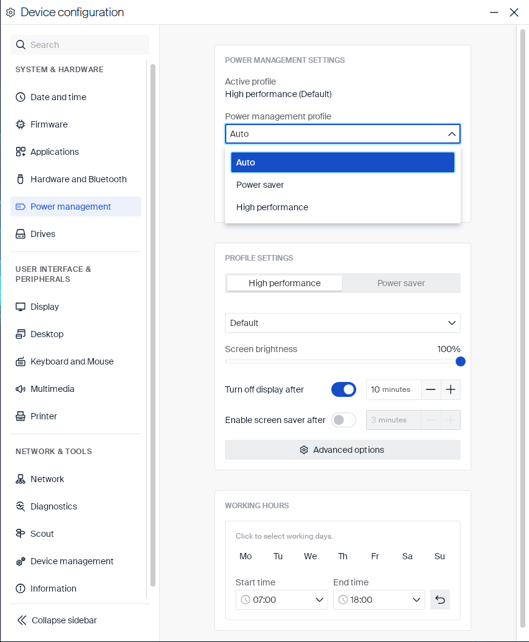Click the Scout signpost icon

21,534
